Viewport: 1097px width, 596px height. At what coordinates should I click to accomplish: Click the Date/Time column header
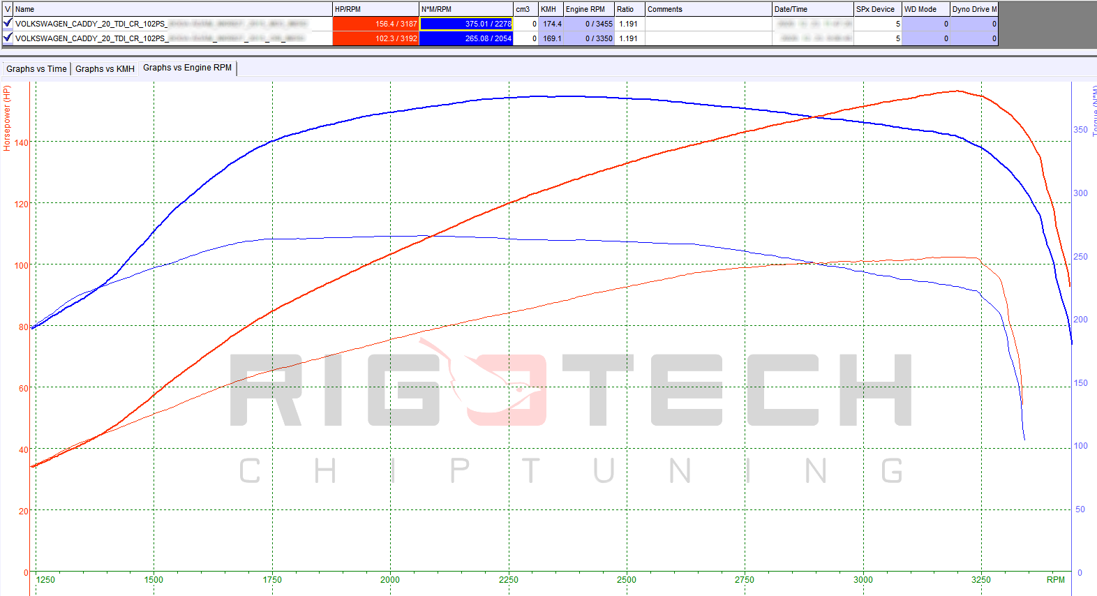click(x=813, y=9)
